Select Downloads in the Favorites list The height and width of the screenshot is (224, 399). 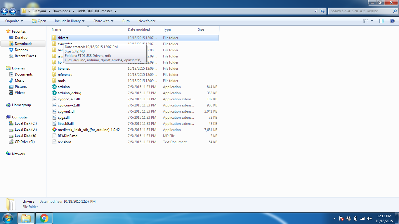[23, 44]
